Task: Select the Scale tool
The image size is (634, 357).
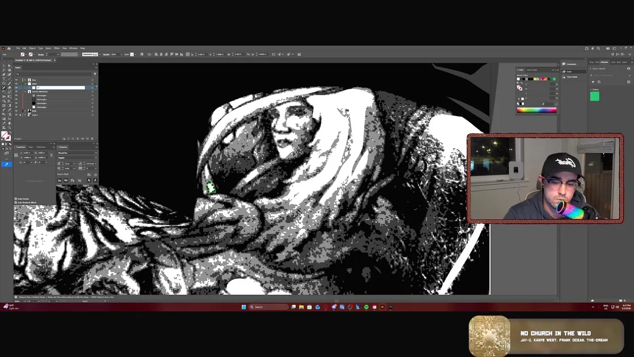Action: tap(9, 92)
